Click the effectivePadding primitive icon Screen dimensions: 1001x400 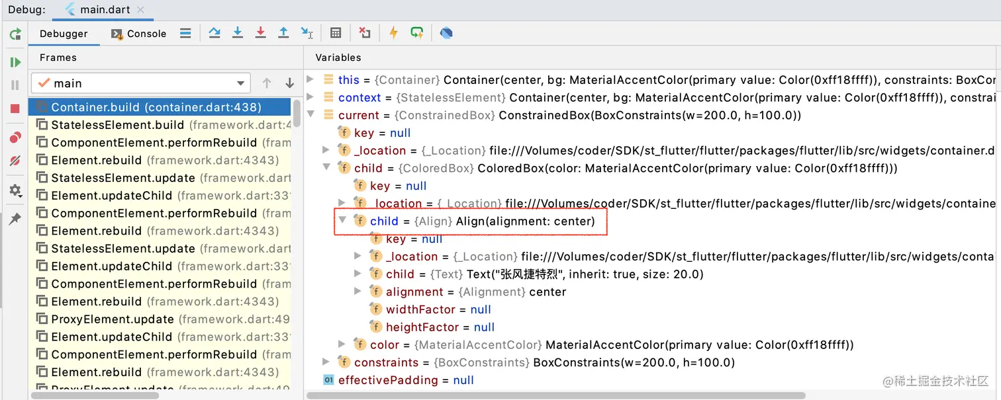click(x=328, y=380)
